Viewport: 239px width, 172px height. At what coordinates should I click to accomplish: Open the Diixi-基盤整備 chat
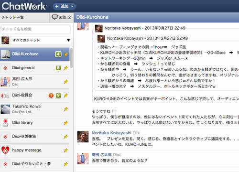click(x=35, y=137)
